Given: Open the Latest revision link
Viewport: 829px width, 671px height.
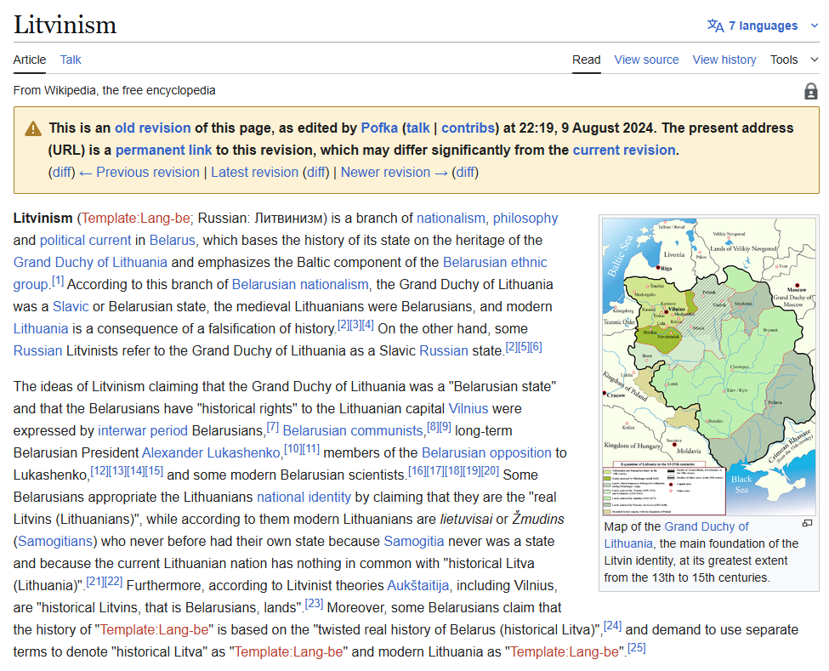Looking at the screenshot, I should coord(254,172).
